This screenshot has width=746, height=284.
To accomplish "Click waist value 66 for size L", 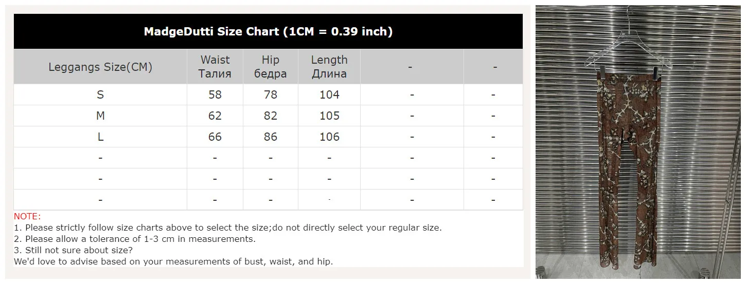I will click(215, 137).
